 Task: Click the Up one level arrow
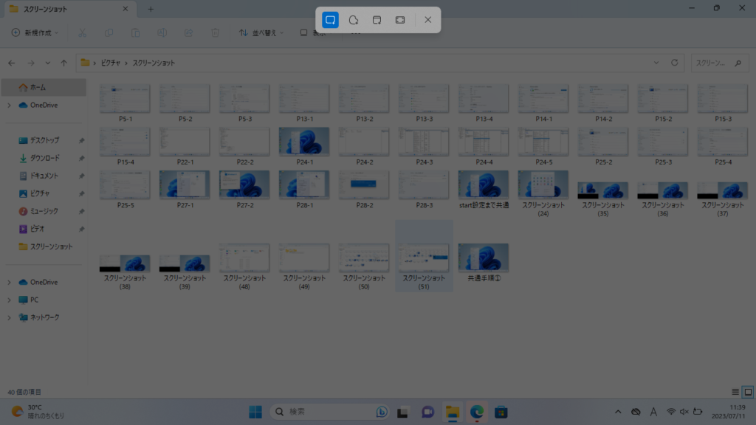(64, 63)
